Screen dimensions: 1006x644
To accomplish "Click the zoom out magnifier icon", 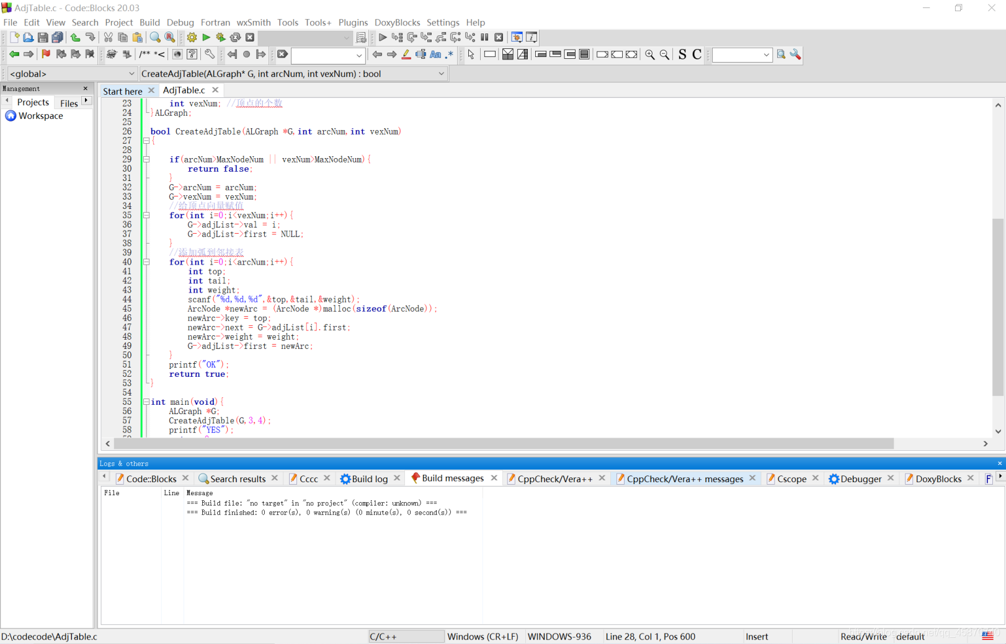I will (664, 55).
